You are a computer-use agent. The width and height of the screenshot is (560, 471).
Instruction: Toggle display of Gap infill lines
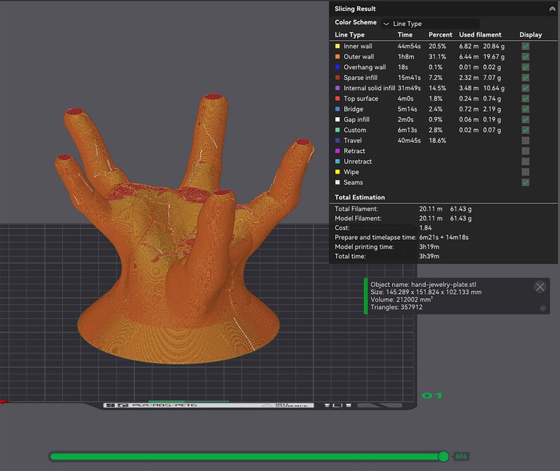tap(525, 119)
